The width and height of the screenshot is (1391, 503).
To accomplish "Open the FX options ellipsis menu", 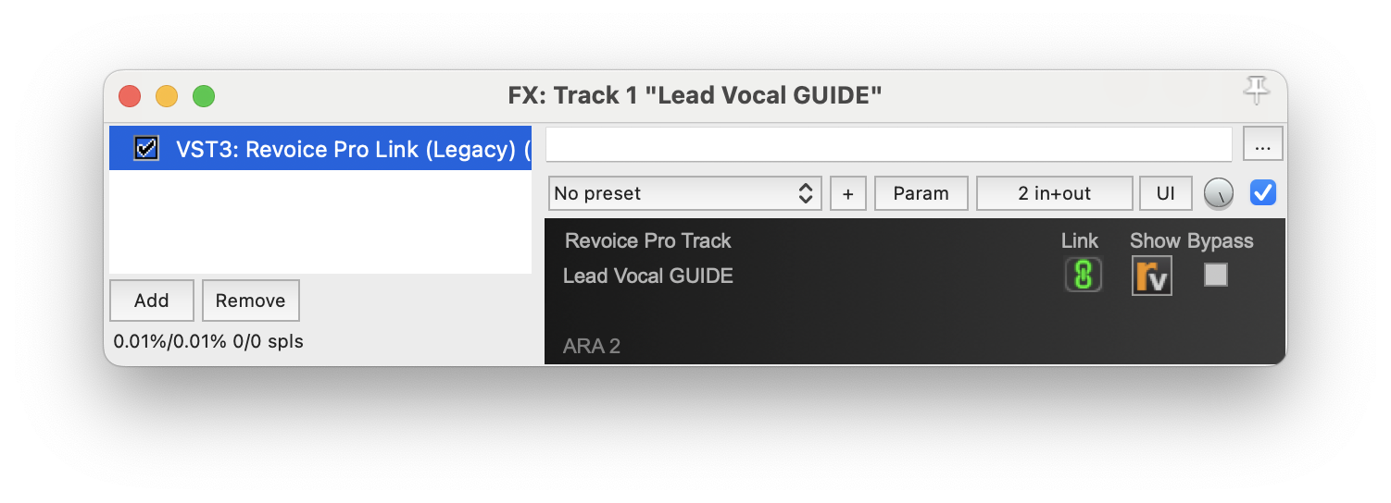I will click(1262, 144).
